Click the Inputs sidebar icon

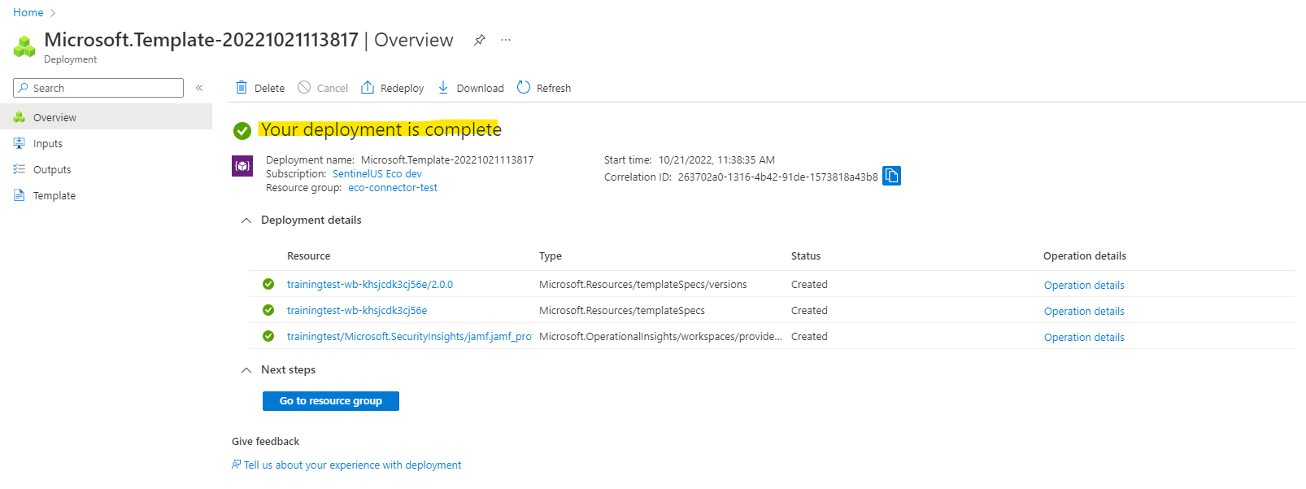click(20, 143)
